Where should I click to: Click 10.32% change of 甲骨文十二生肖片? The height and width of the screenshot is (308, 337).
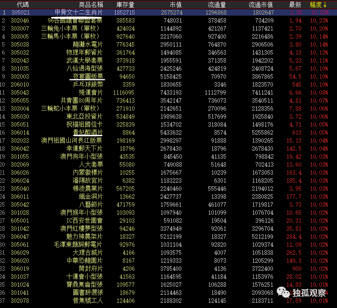pyautogui.click(x=319, y=13)
